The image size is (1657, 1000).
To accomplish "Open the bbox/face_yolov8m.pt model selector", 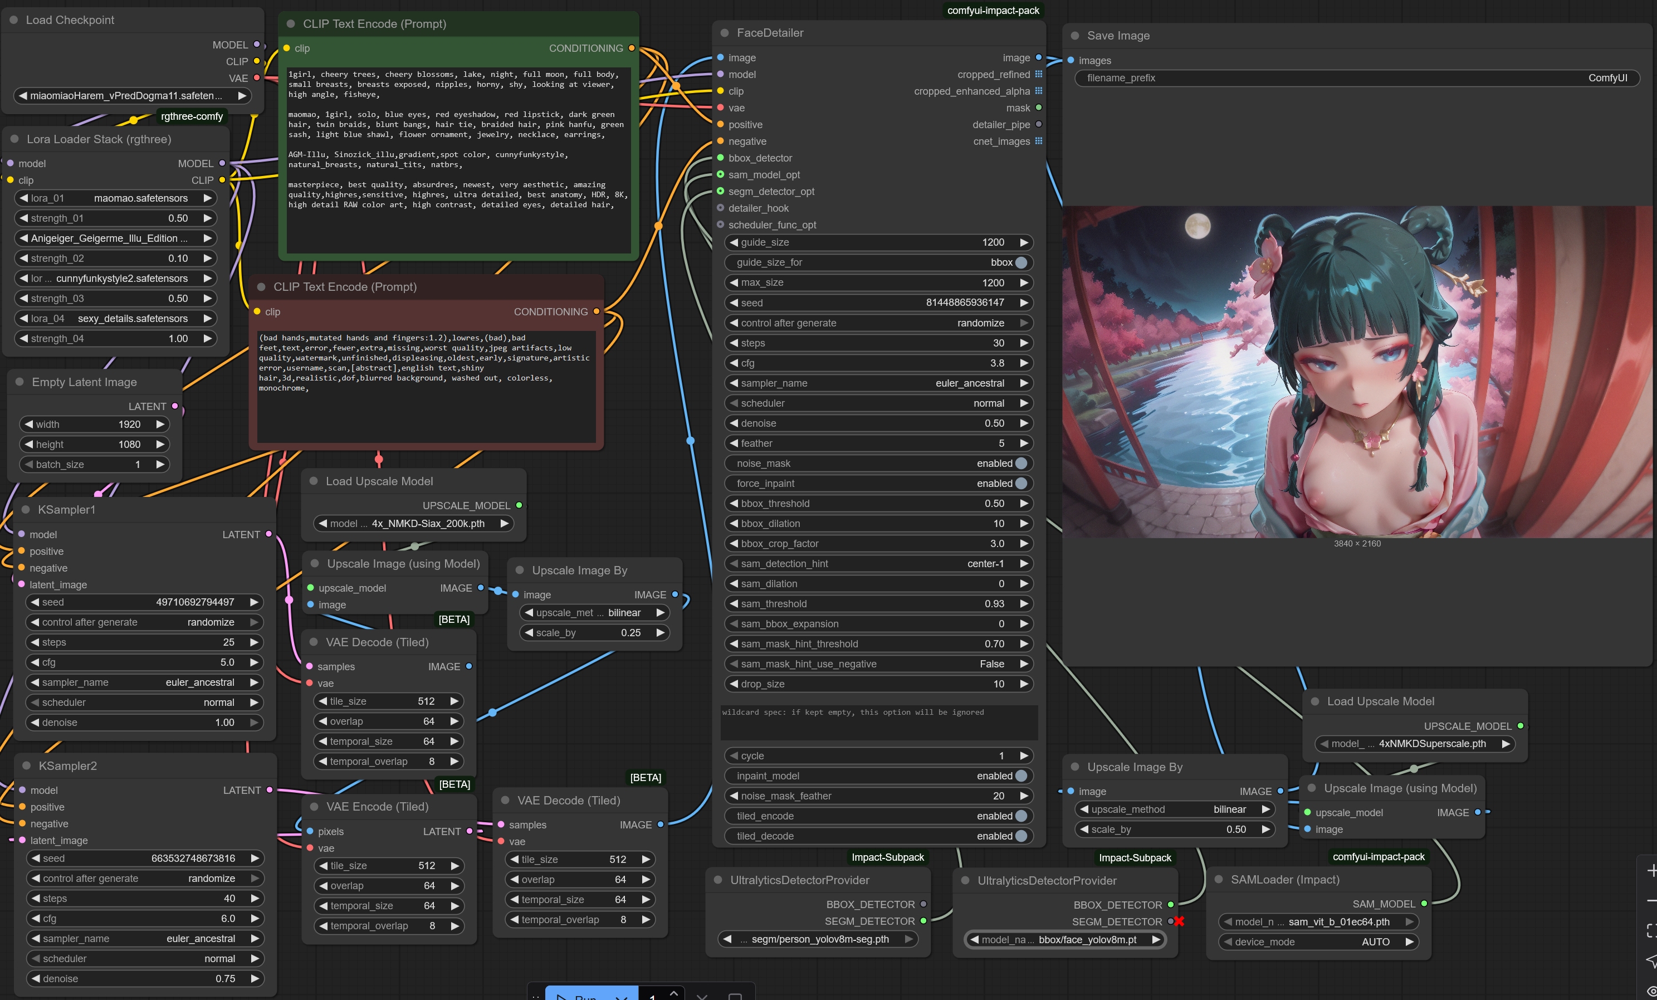I will (1065, 939).
